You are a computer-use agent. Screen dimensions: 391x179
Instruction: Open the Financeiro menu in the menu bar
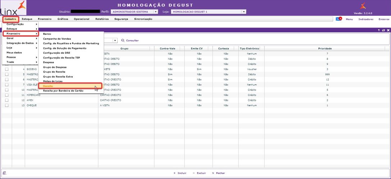click(x=45, y=19)
